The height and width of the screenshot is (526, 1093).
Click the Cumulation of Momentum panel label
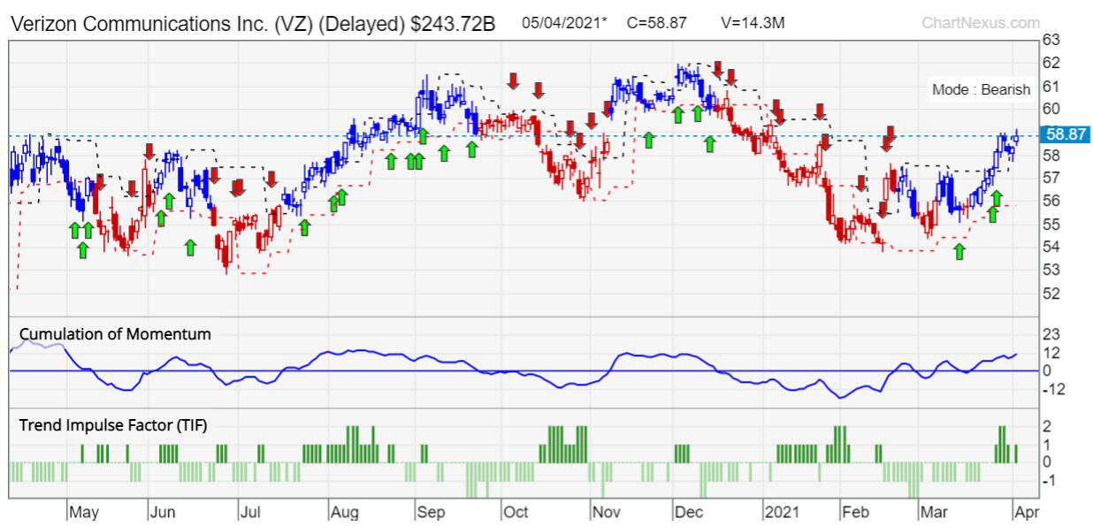click(115, 334)
